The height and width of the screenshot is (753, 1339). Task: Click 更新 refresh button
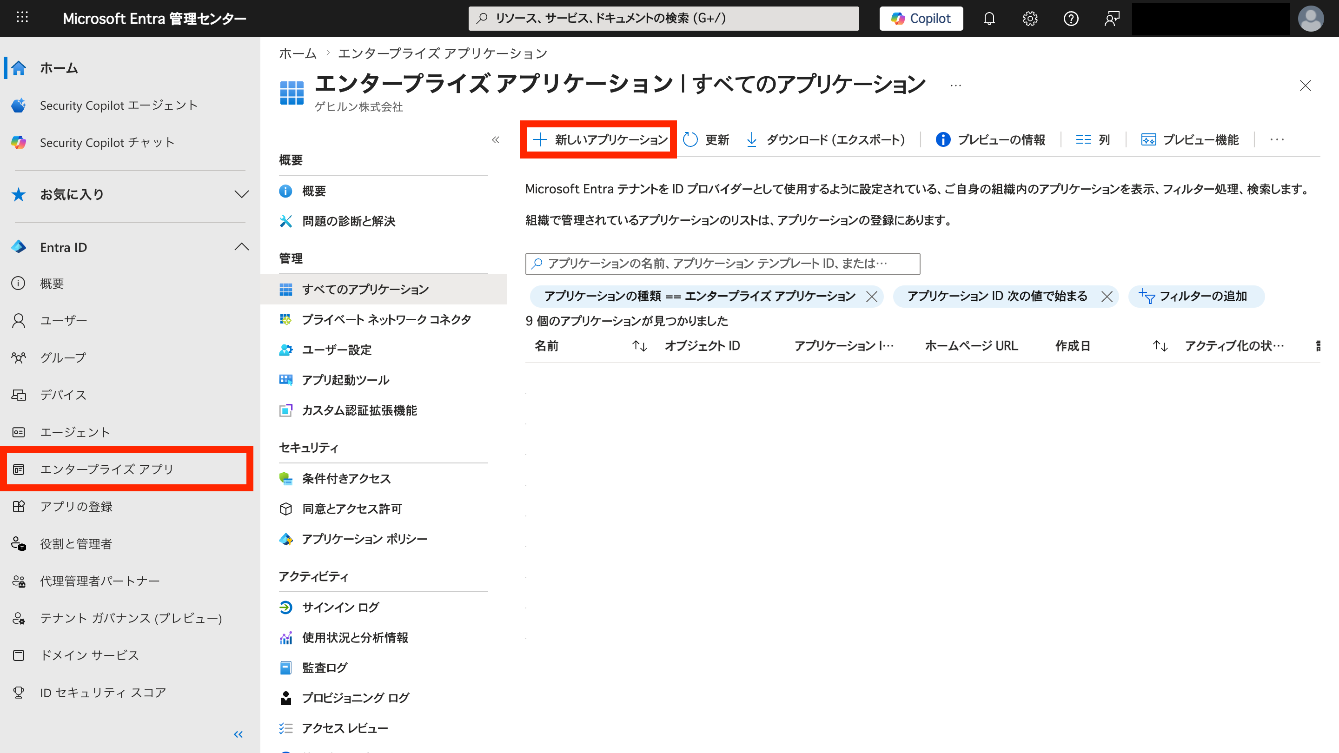click(706, 140)
